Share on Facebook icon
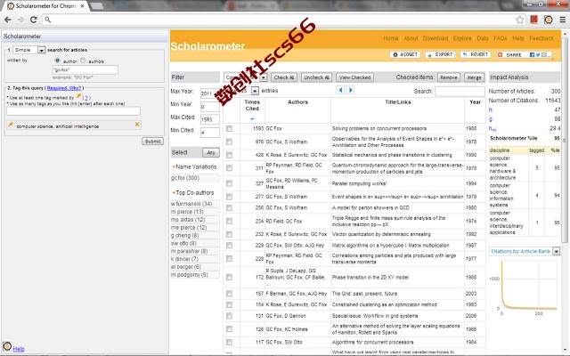Viewport: 570px width, 356px height. pyautogui.click(x=532, y=55)
